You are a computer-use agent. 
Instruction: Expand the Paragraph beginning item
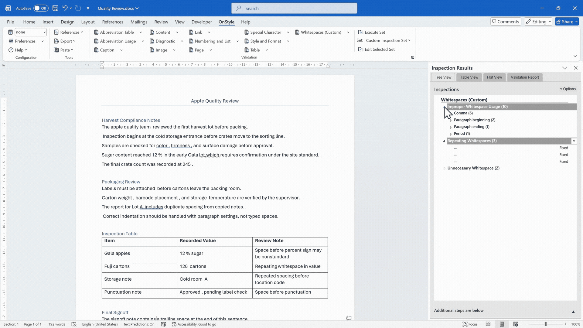point(451,120)
